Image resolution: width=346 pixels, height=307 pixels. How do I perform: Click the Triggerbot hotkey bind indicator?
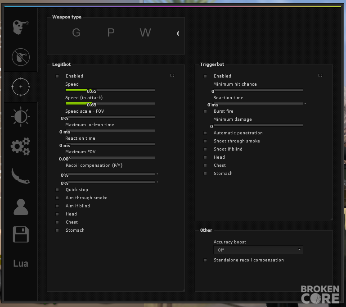320,75
